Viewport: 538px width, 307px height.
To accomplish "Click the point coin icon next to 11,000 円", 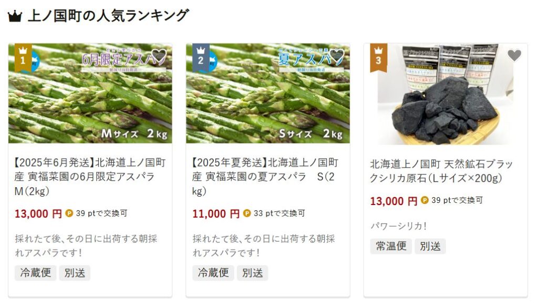I will [x=247, y=213].
